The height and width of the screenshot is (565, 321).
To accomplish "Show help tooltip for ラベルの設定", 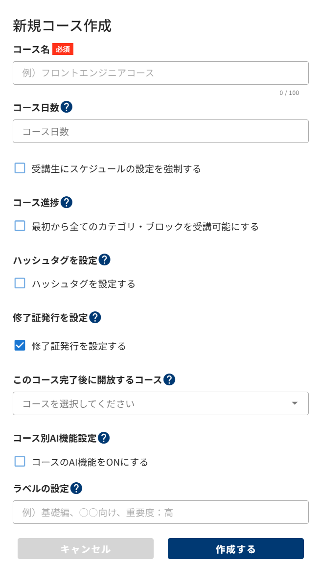I will 76,488.
